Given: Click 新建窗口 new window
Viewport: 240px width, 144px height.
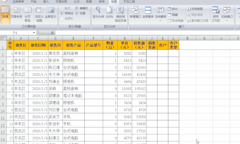Looking at the screenshot, I should point(135,12).
